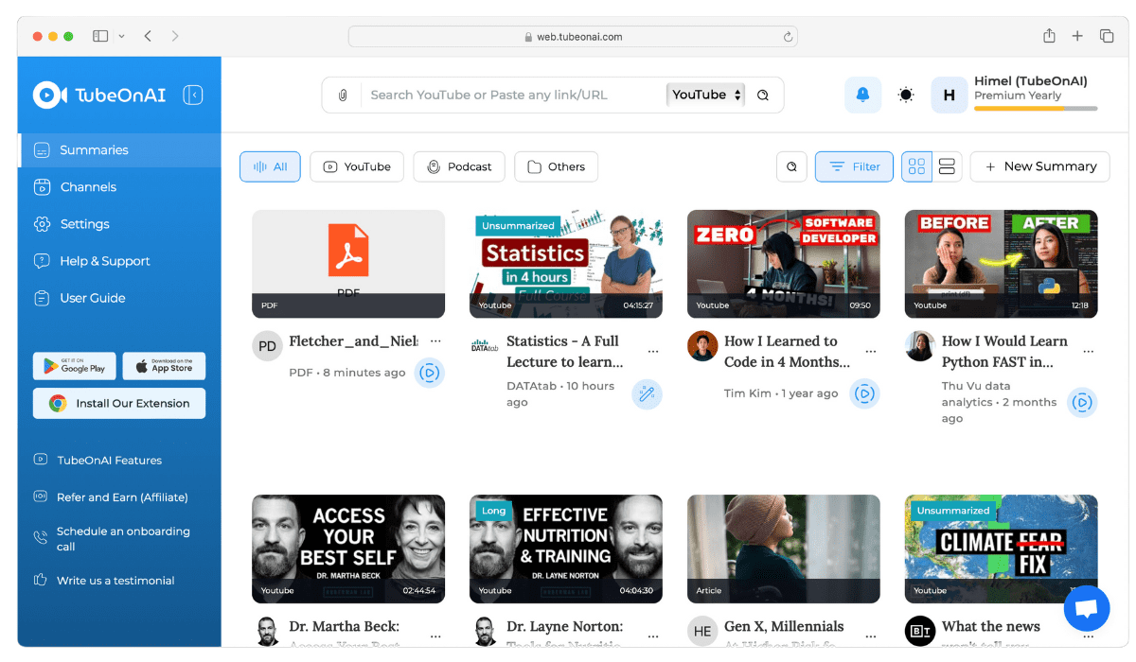
Task: Go back with Safari back arrow
Action: click(148, 36)
